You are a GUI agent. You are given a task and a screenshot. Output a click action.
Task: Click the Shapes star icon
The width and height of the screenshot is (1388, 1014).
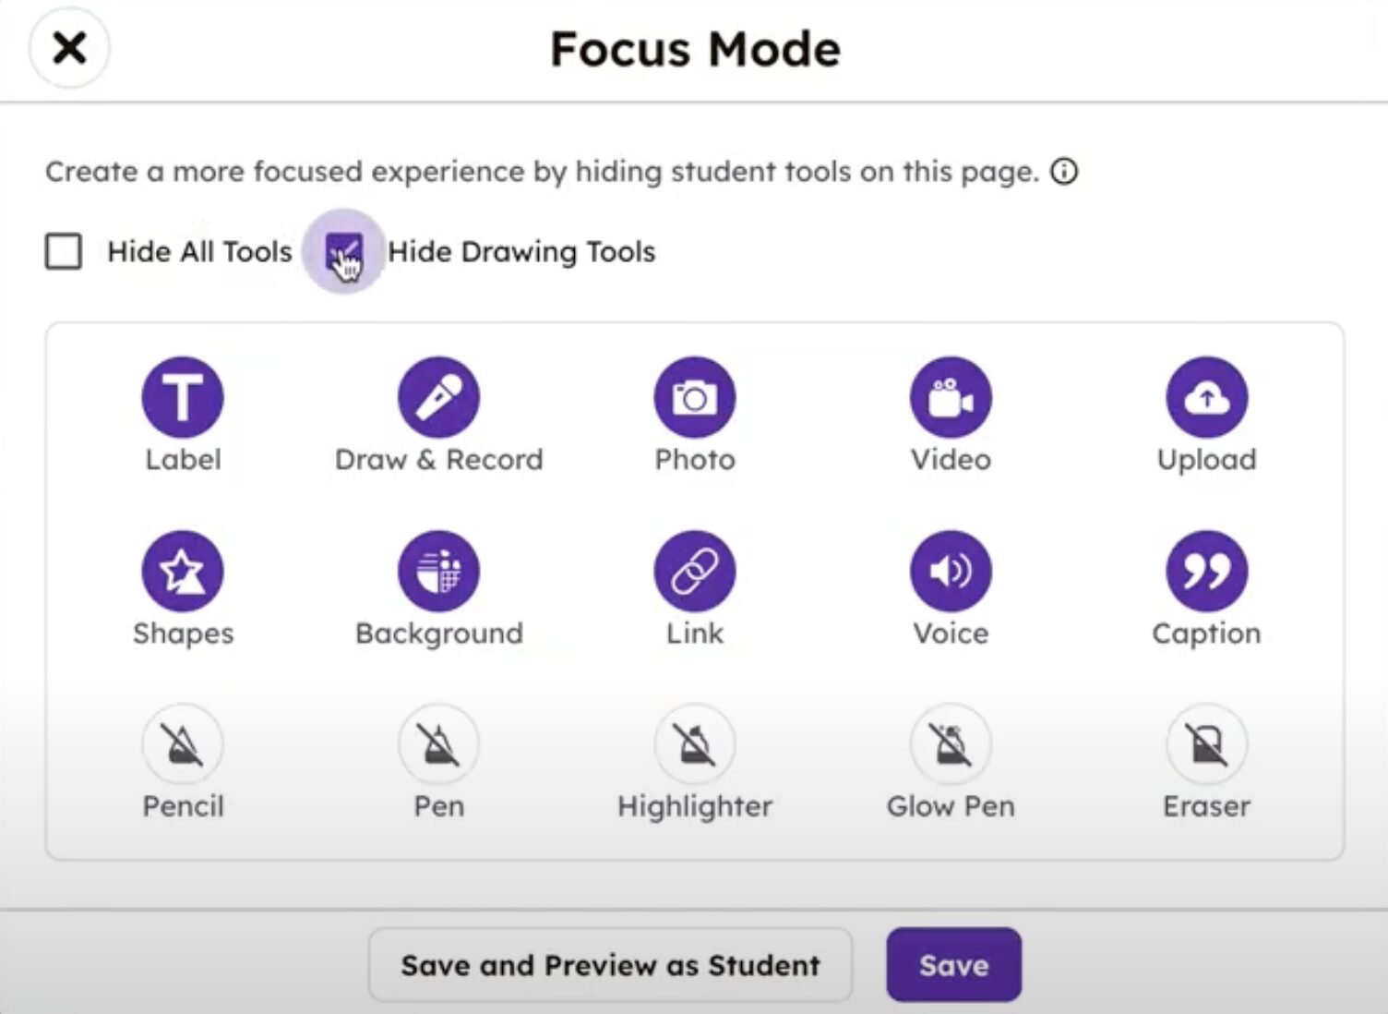coord(182,570)
